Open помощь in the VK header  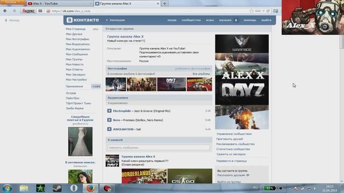249,20
